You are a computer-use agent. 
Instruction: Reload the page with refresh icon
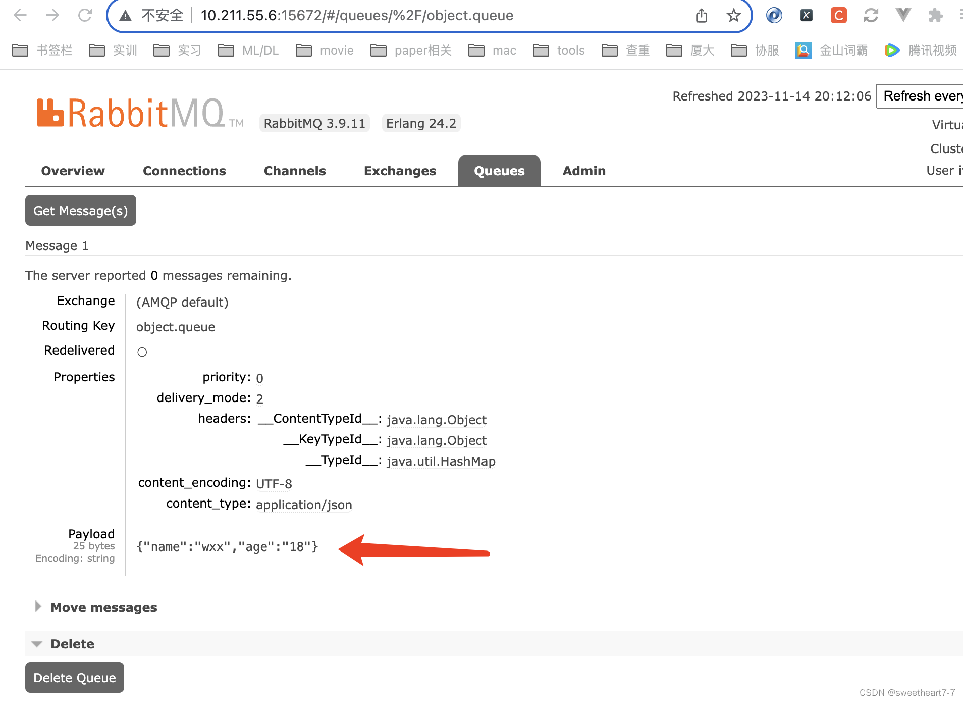(x=85, y=15)
